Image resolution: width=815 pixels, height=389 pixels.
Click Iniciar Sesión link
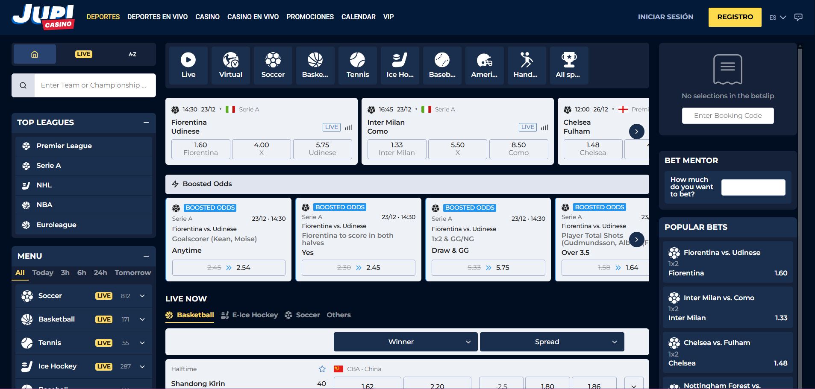click(665, 17)
